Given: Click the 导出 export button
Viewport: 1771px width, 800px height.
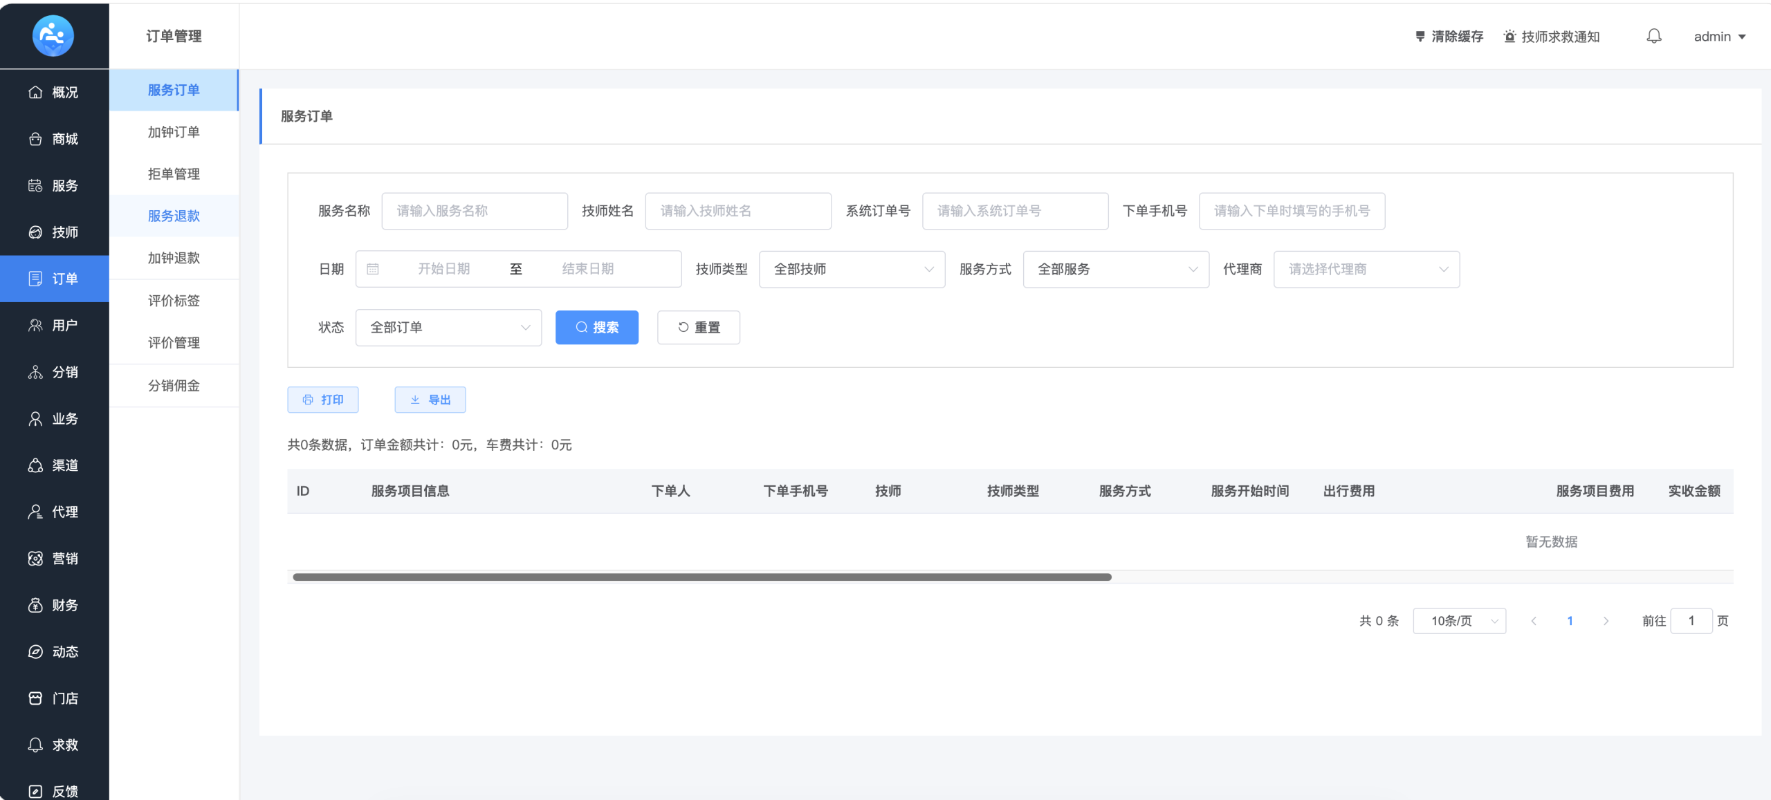Looking at the screenshot, I should click(430, 400).
